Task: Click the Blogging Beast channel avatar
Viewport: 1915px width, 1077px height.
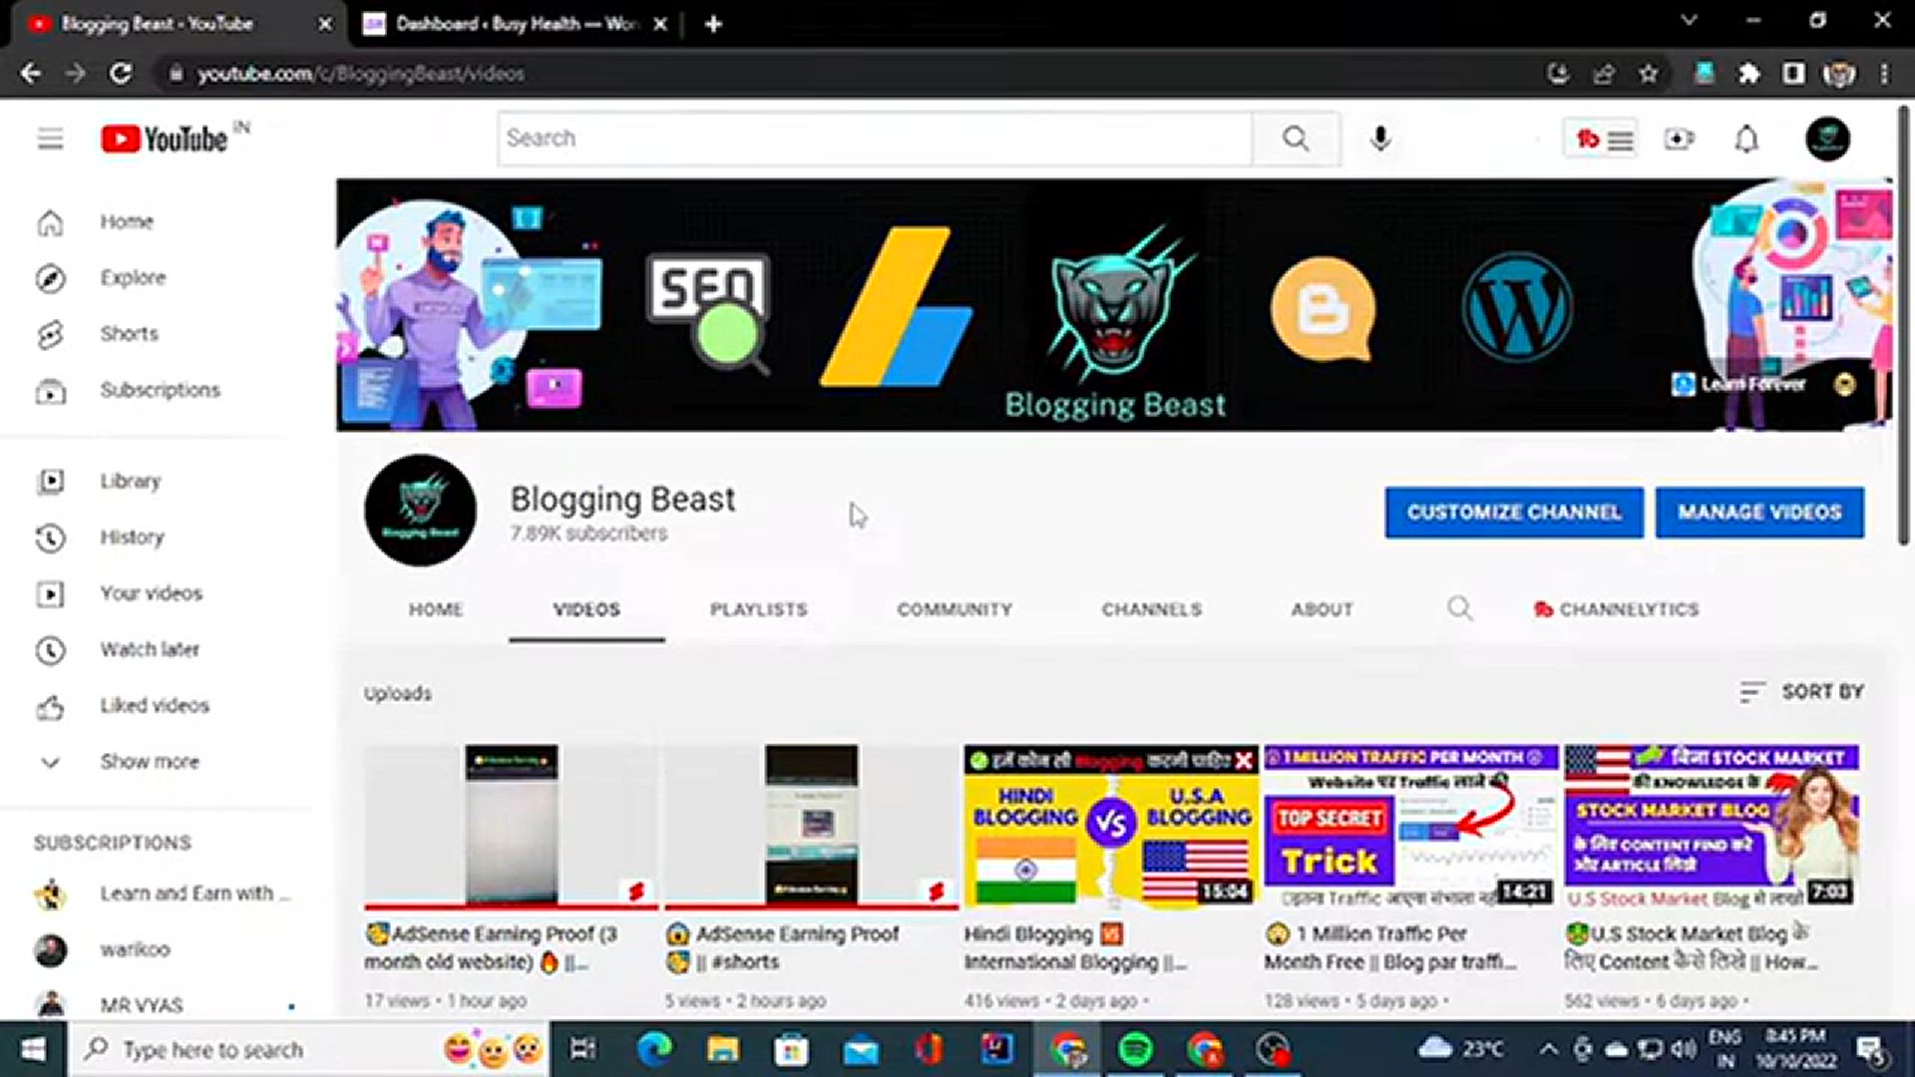Action: 420,511
